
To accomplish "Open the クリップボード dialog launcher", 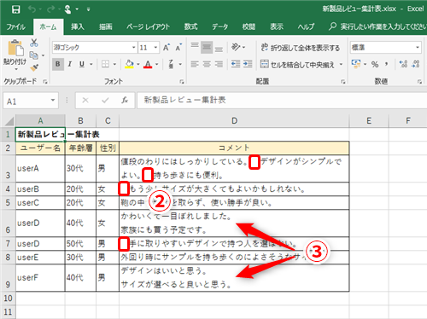I will pyautogui.click(x=45, y=82).
